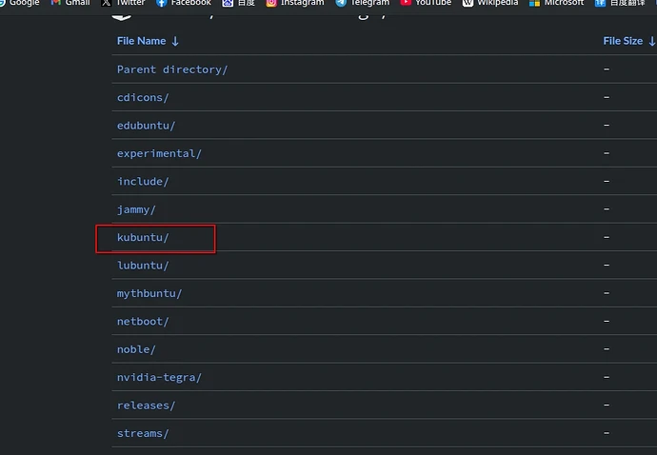657x455 pixels.
Task: Open the Telegram bookmark icon
Action: pyautogui.click(x=340, y=3)
